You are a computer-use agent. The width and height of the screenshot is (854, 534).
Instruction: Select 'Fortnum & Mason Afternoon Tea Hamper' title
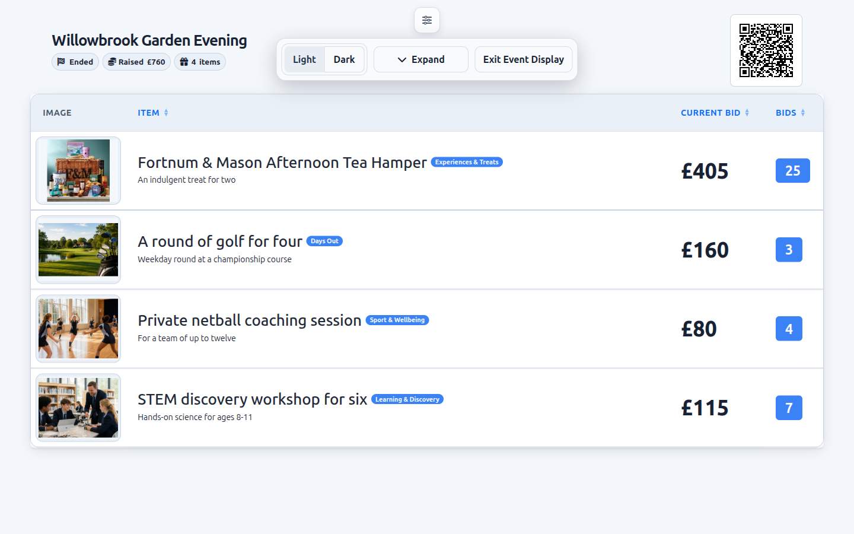point(282,163)
